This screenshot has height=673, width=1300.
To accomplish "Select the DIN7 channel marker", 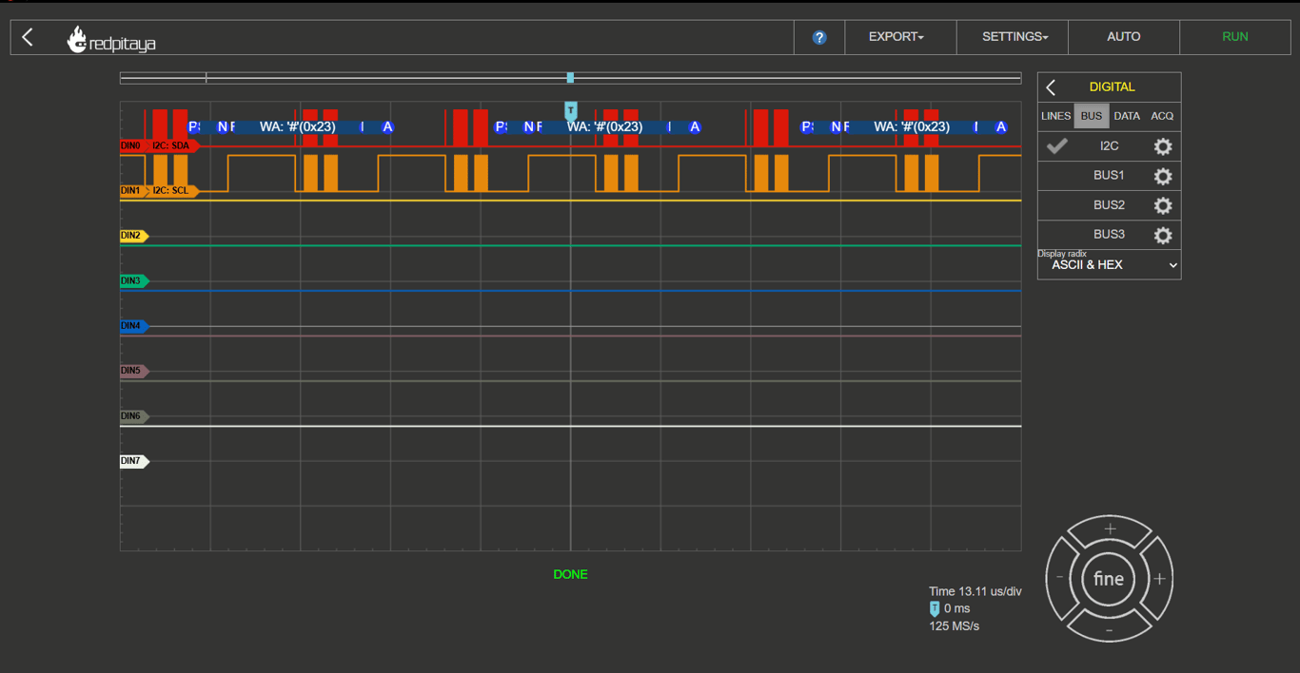I will point(134,461).
